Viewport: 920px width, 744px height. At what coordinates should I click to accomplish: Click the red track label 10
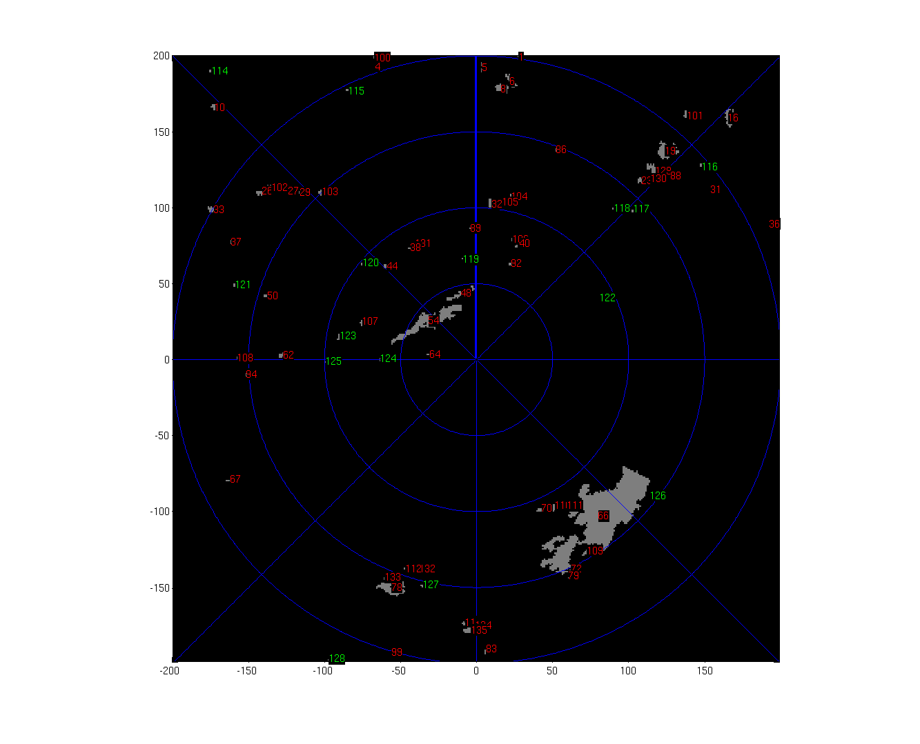tap(219, 108)
